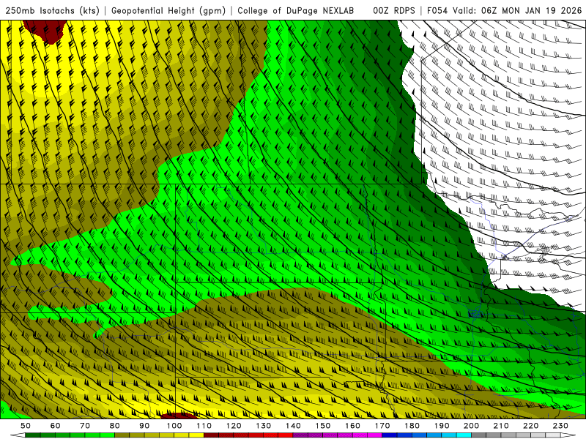Click the 80 knot colorbar label
The image size is (586, 439).
115,426
